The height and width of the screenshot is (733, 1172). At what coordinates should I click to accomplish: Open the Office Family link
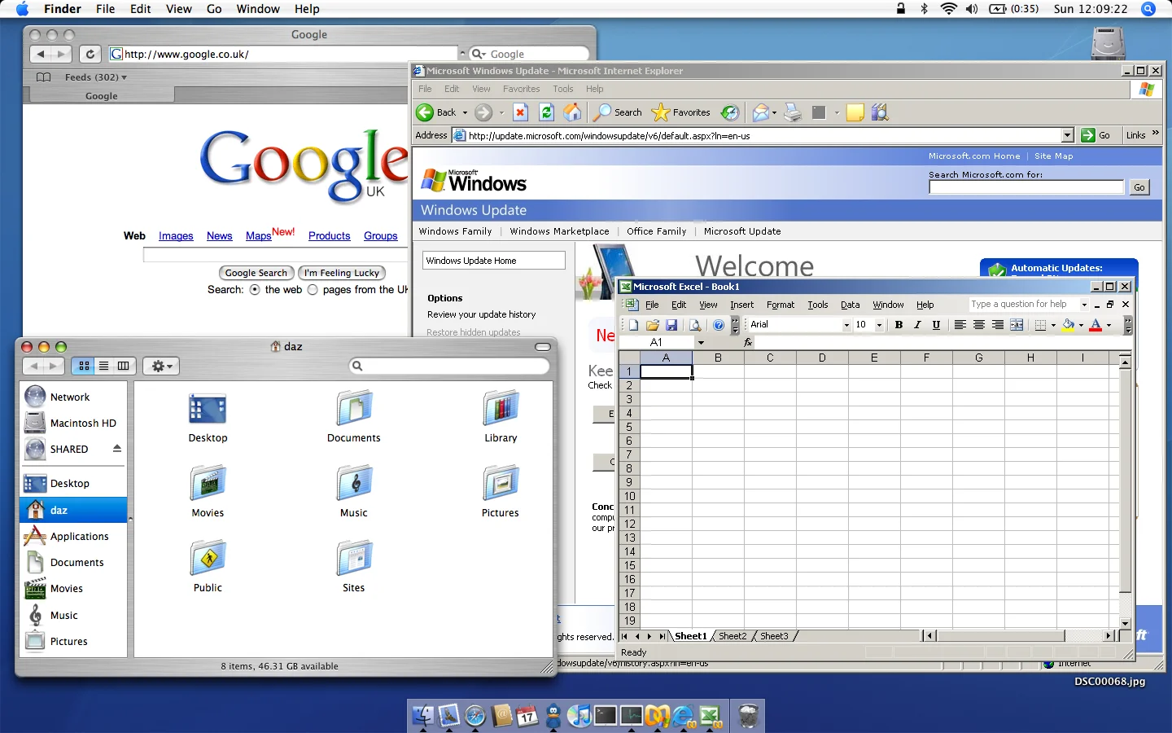pyautogui.click(x=657, y=231)
